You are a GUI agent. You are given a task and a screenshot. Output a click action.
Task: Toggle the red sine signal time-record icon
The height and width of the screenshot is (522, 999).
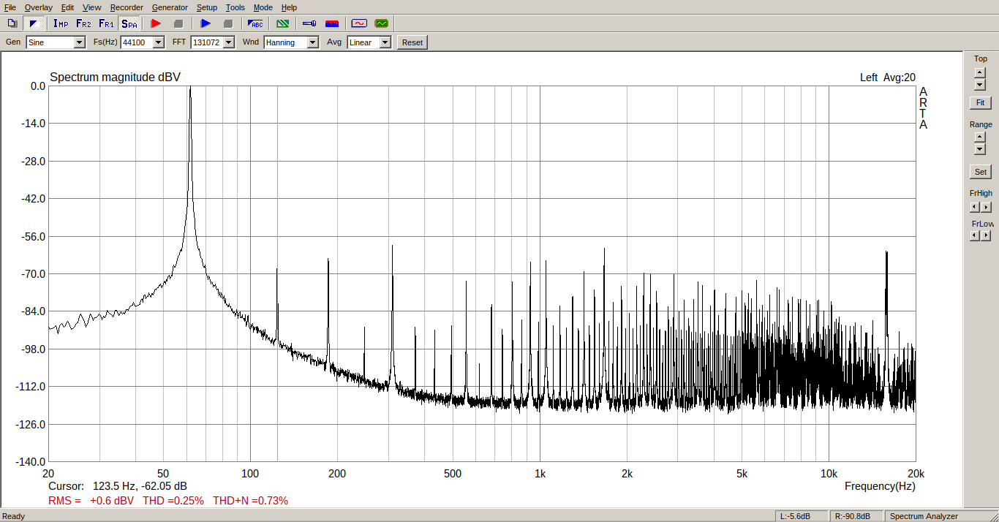point(358,23)
